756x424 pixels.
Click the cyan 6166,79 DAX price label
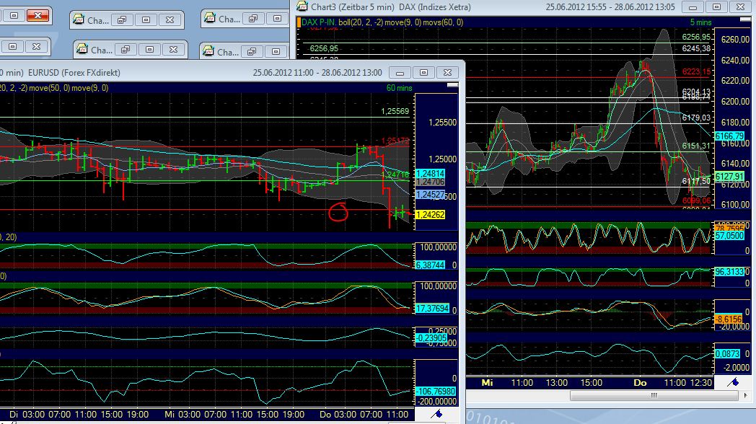click(729, 136)
